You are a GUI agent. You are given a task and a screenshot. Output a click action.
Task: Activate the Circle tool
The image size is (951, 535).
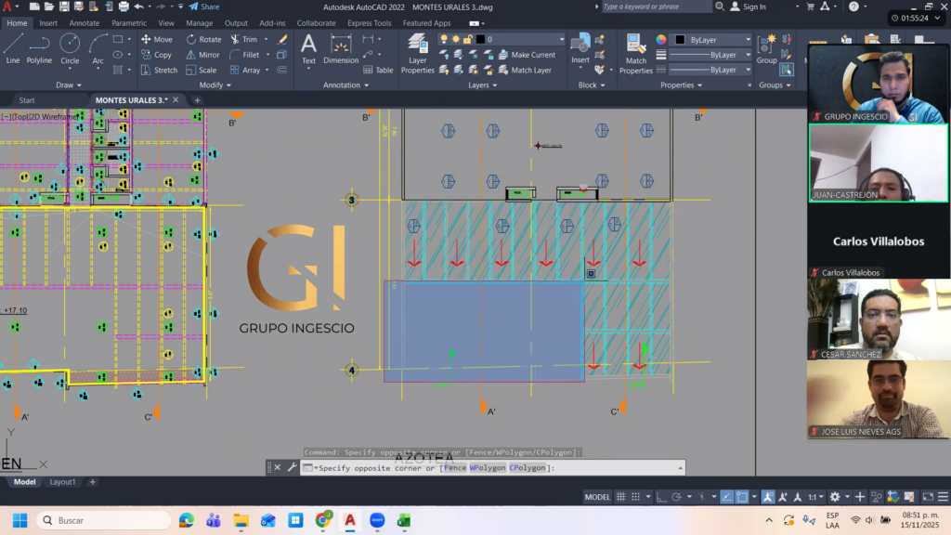coord(70,47)
